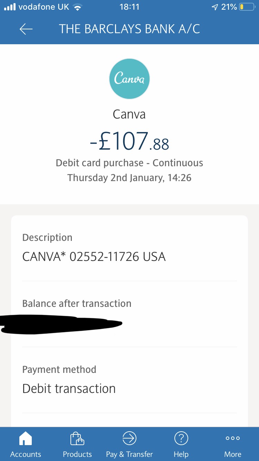Tap the CANVA* 02552-11726 USA description
The height and width of the screenshot is (461, 259).
94,257
